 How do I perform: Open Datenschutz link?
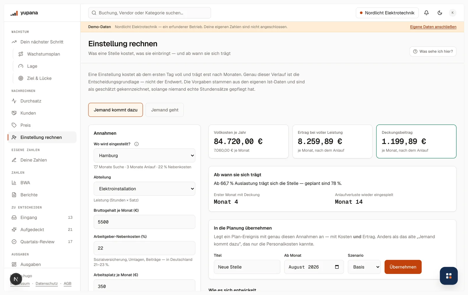pyautogui.click(x=47, y=284)
